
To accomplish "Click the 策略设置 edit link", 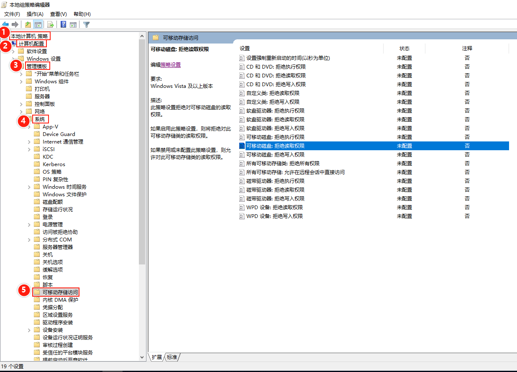I will (x=171, y=65).
